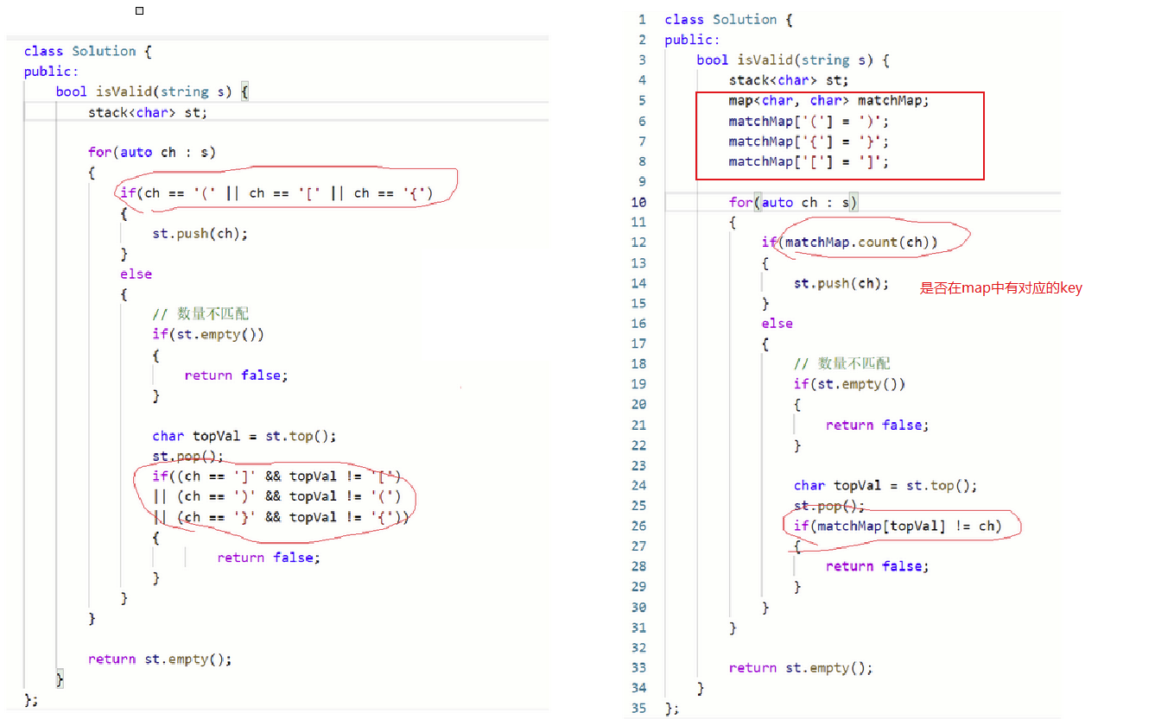Click '// 数量不匹配' comment in left snippet
Screen dimensions: 1174x719
click(x=200, y=314)
